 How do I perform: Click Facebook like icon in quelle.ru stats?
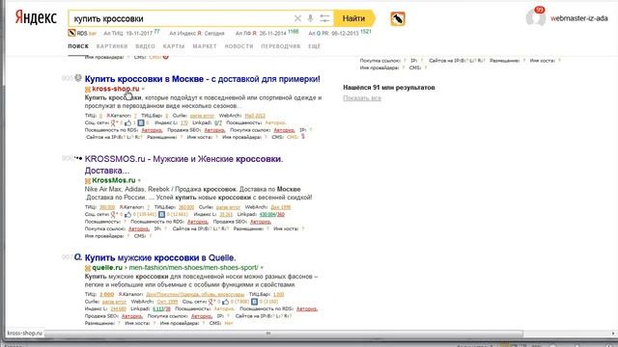point(225,302)
